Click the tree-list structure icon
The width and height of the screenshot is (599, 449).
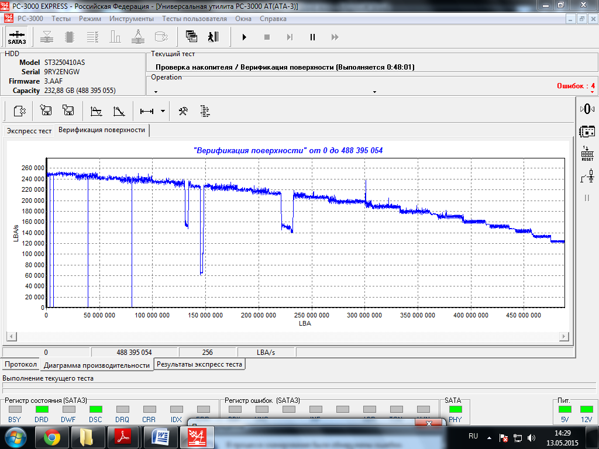(205, 111)
